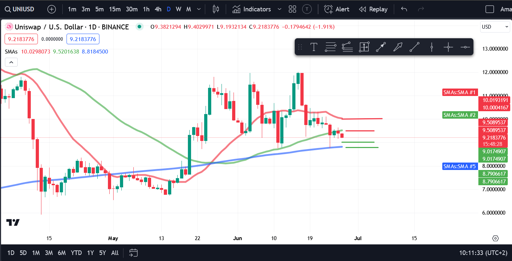Set date range to YTD
The image size is (512, 261).
(x=76, y=253)
